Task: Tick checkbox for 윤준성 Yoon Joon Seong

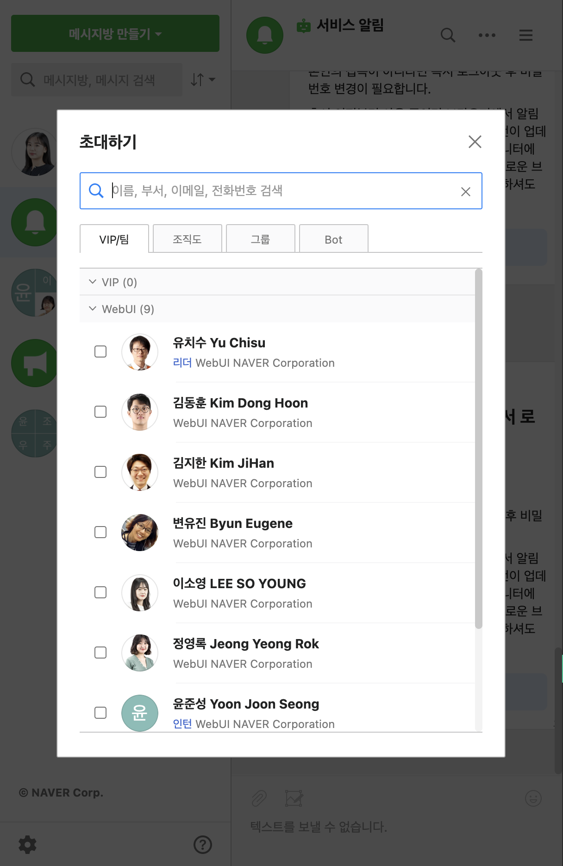Action: pos(100,713)
